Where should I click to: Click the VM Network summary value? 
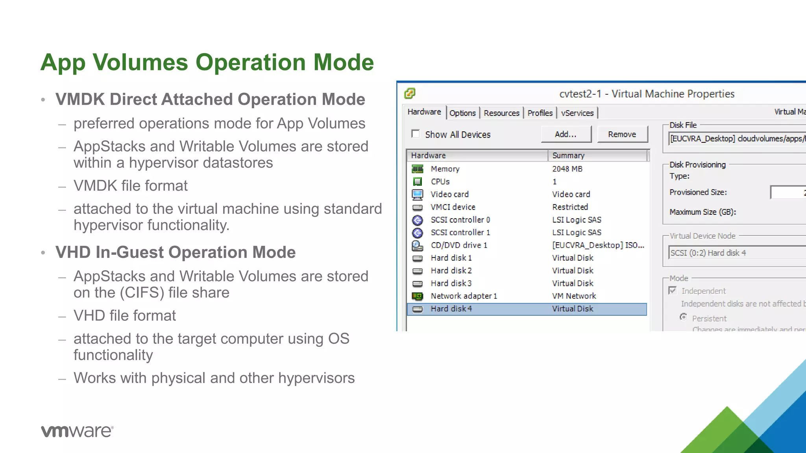pos(574,296)
